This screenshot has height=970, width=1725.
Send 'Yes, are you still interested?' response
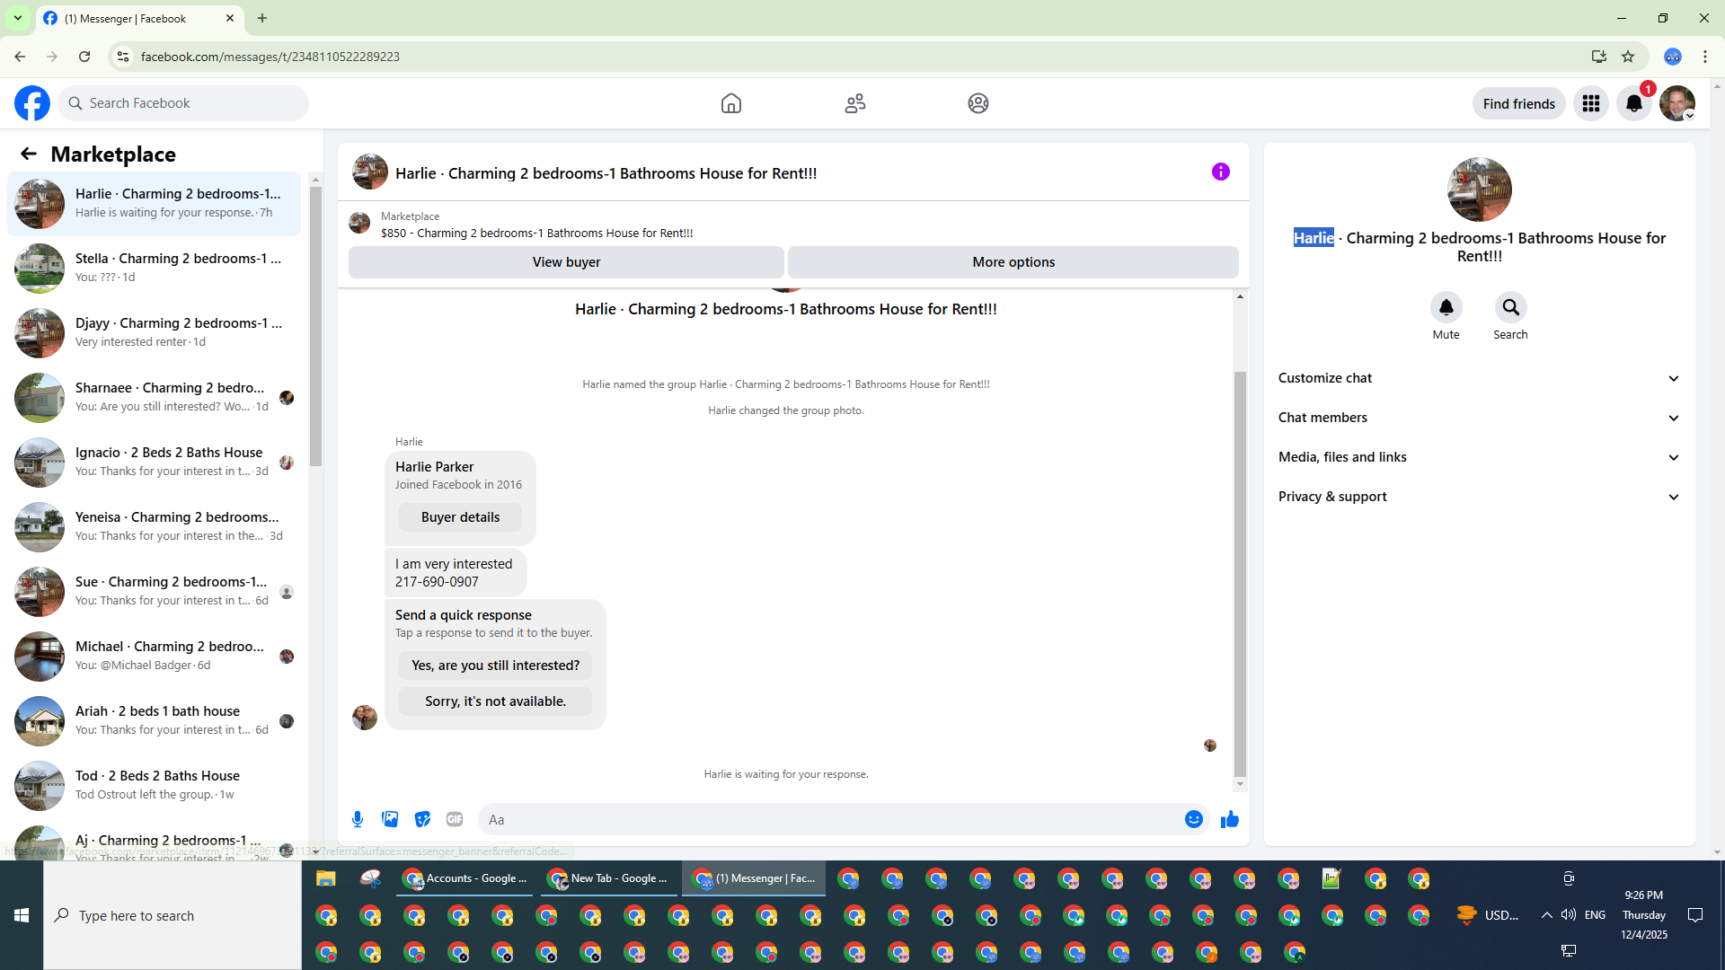(495, 666)
